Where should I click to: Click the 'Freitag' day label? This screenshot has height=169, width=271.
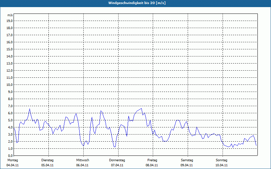152,160
